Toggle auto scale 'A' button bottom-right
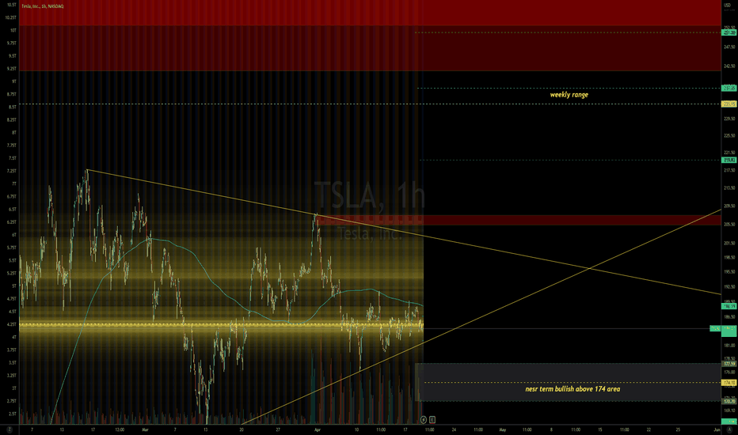The image size is (738, 435). pyautogui.click(x=729, y=429)
